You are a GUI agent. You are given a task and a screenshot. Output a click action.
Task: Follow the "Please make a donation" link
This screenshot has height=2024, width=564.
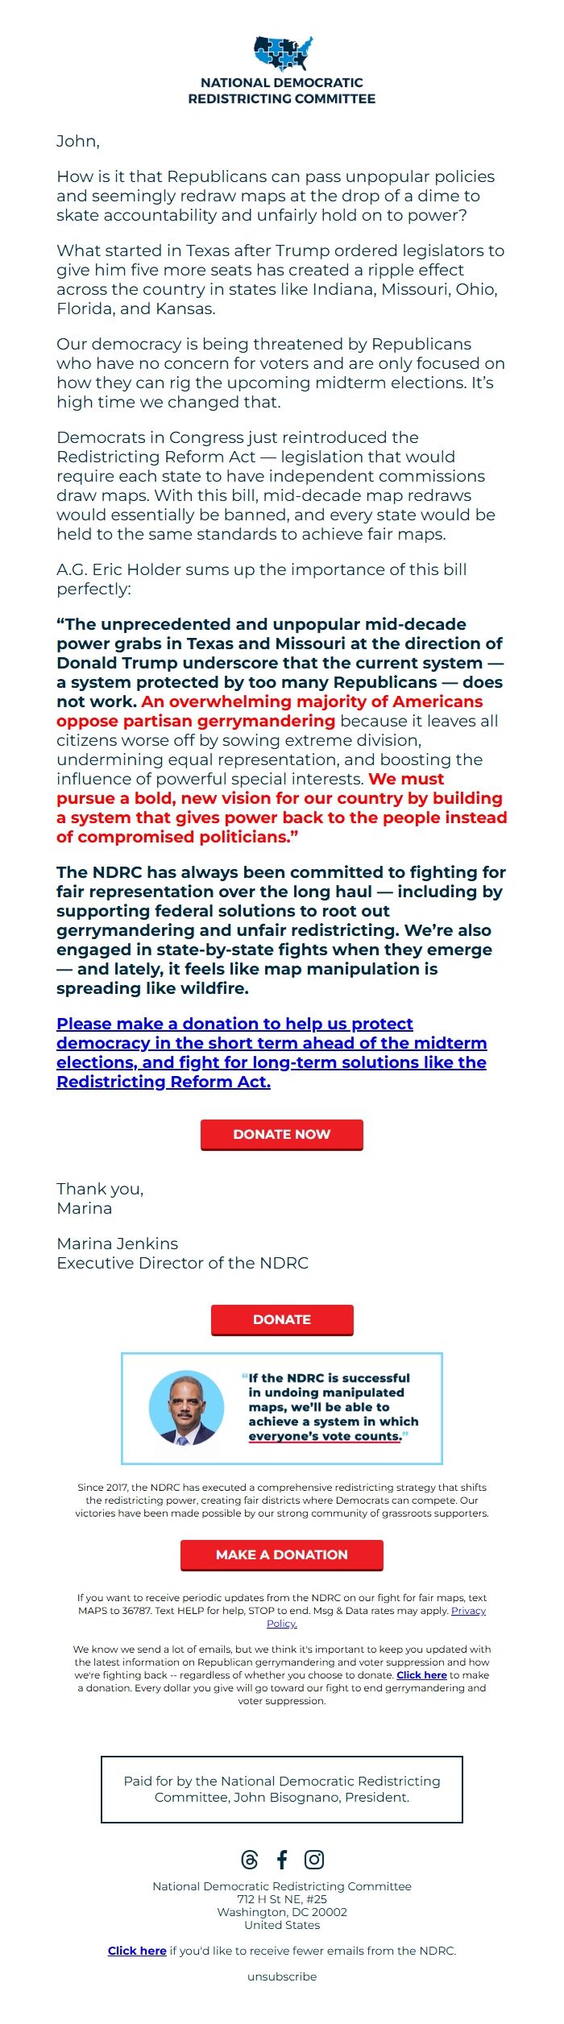point(271,1052)
